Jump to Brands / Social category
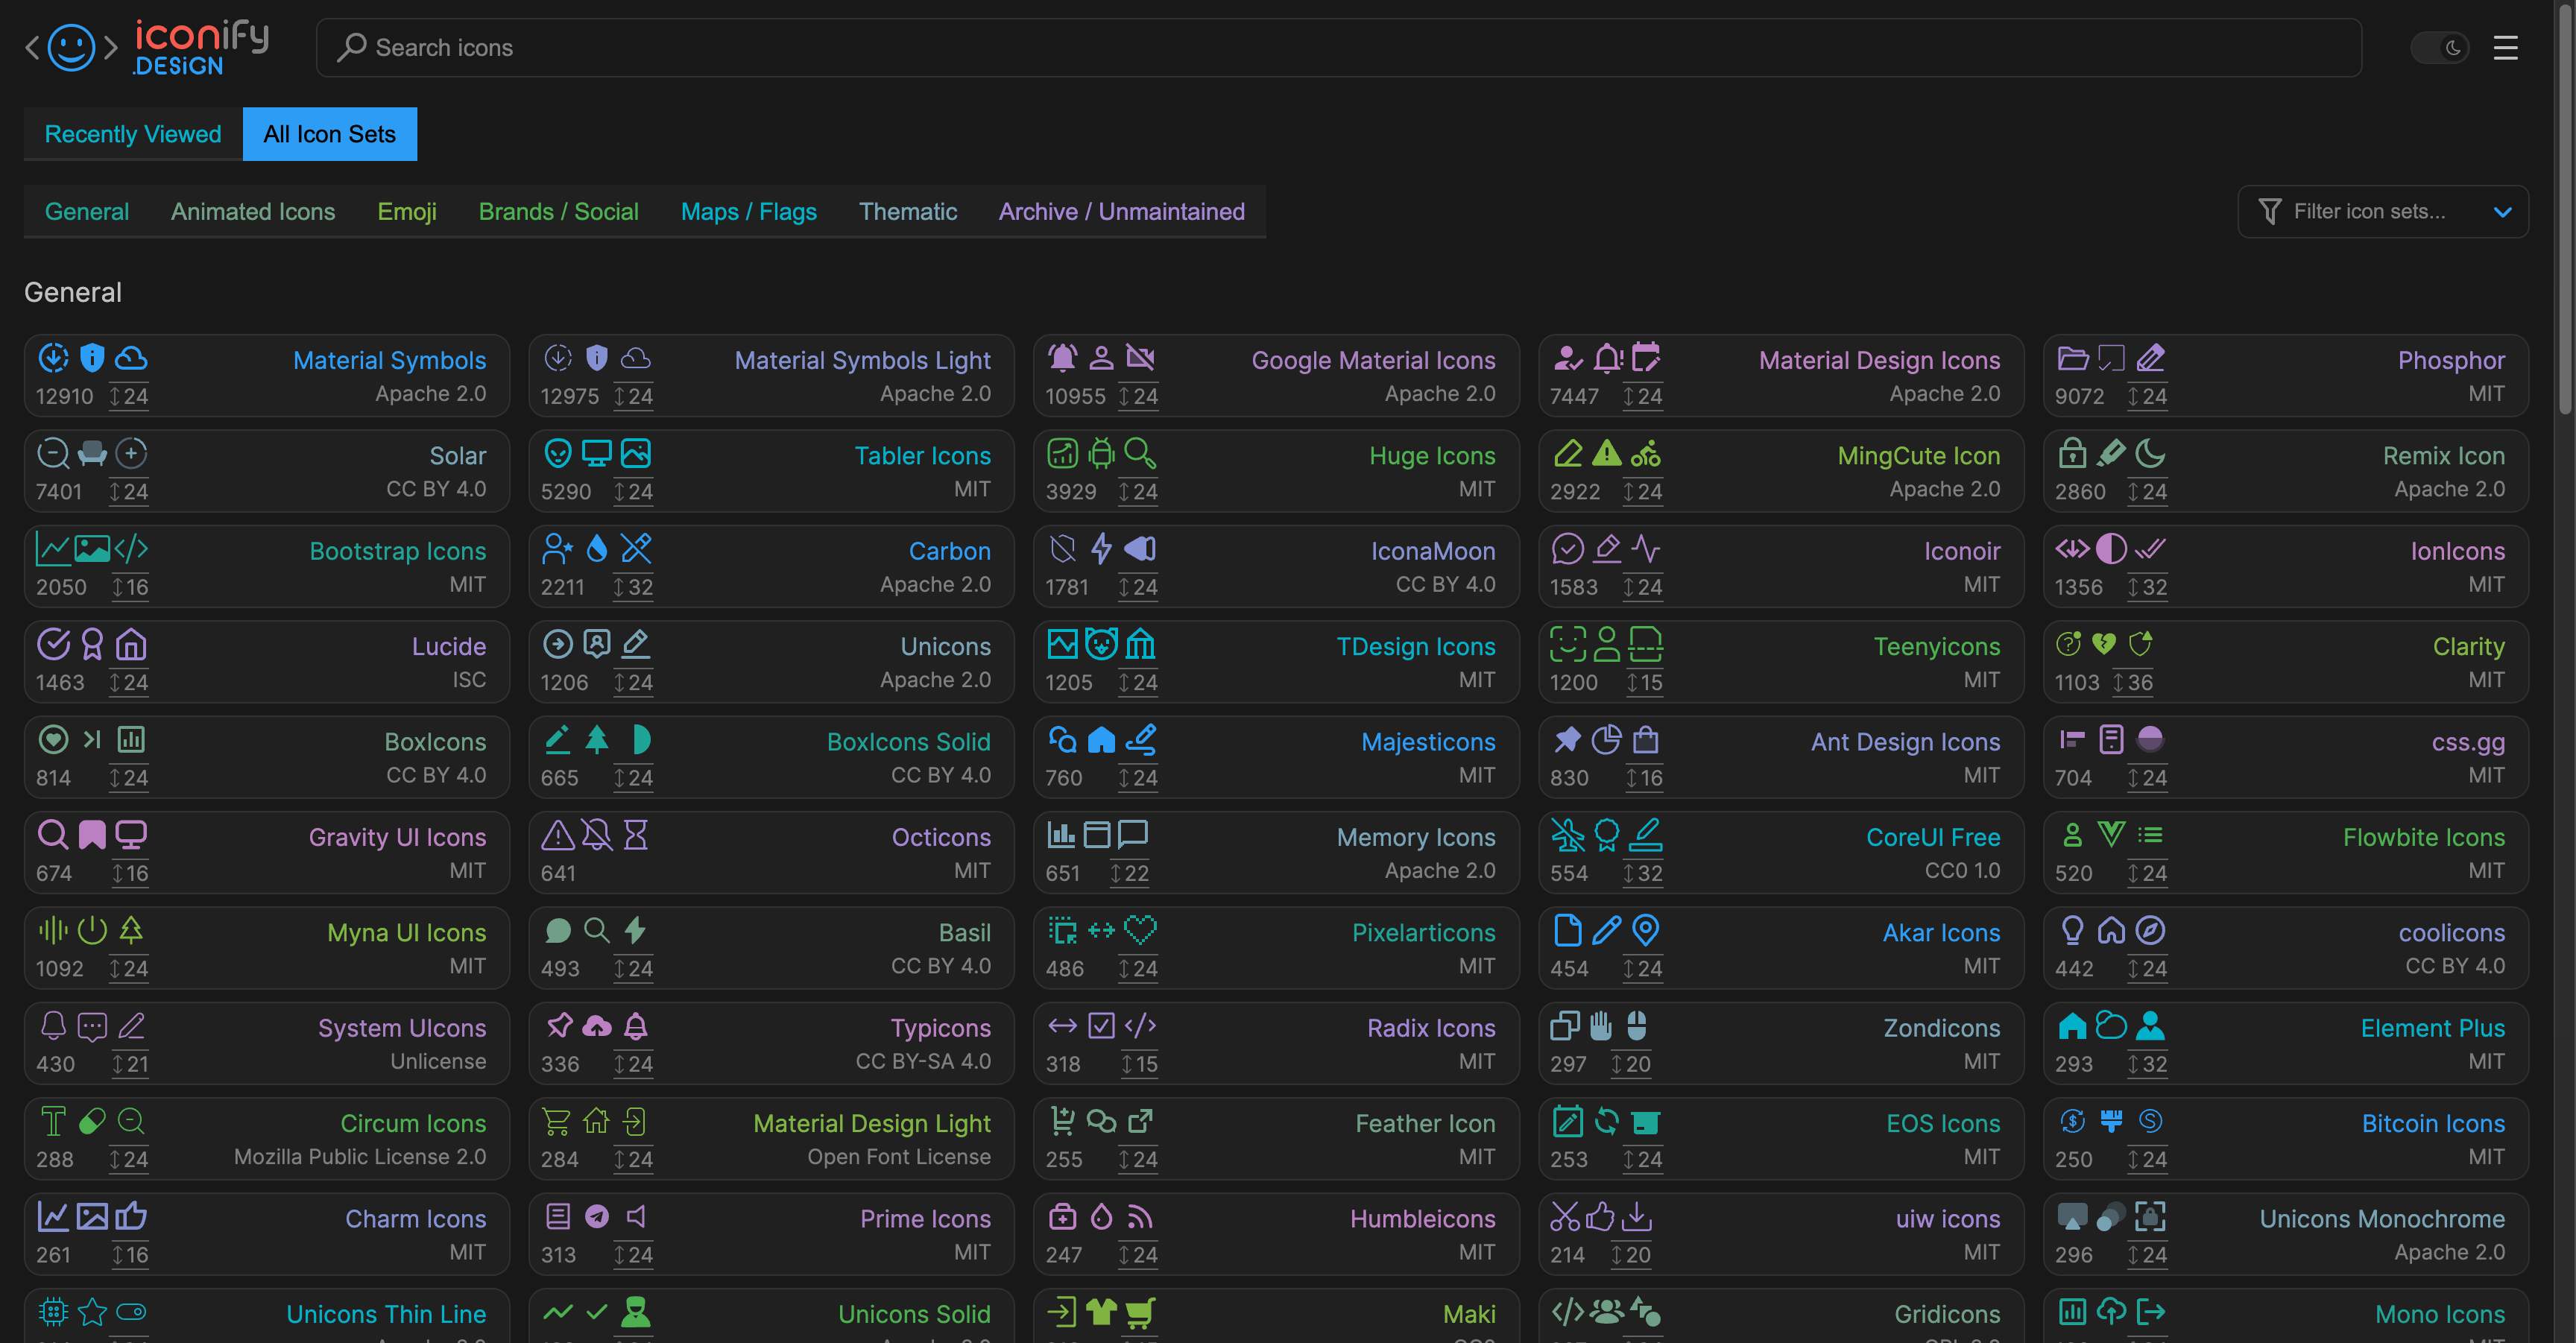The width and height of the screenshot is (2576, 1343). 559,211
